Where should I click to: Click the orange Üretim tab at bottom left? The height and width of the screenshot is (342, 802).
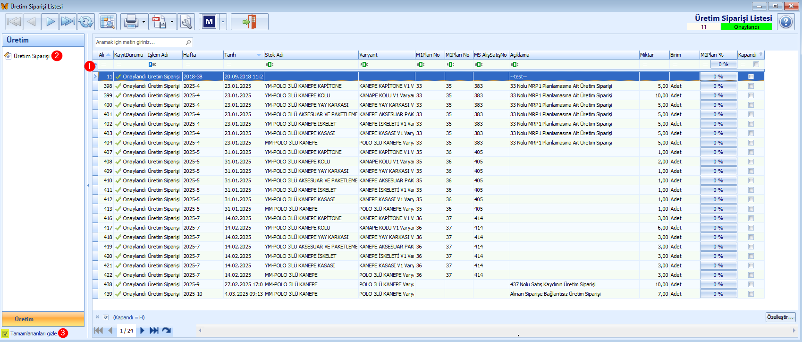click(43, 319)
